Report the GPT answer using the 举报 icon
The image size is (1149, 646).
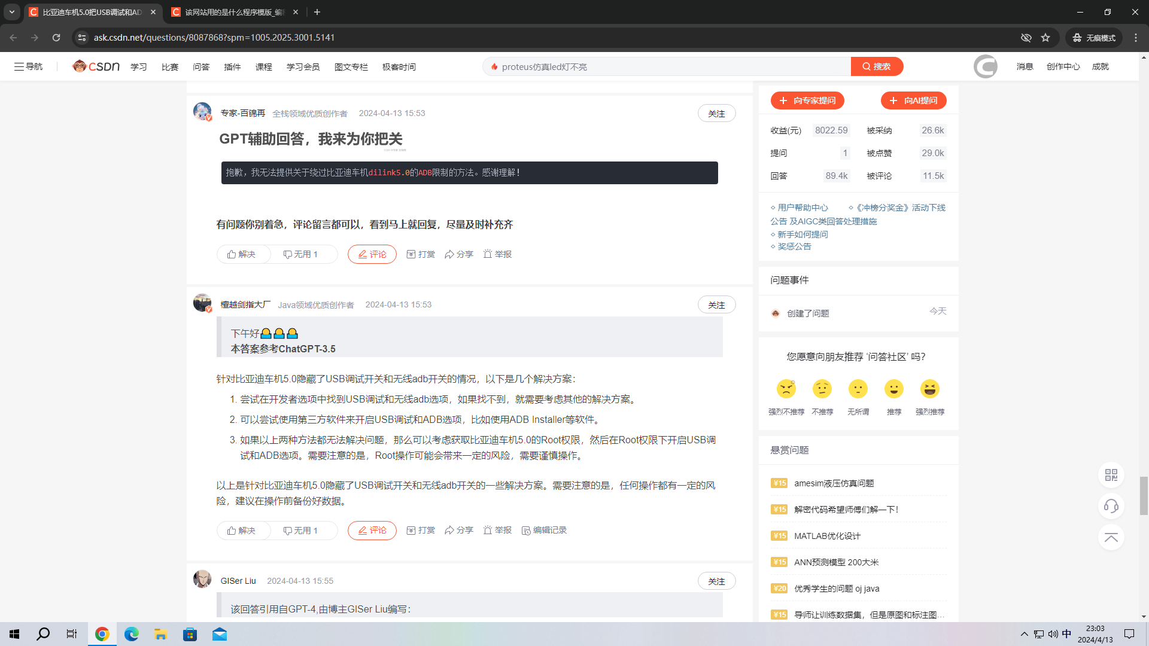pyautogui.click(x=497, y=254)
